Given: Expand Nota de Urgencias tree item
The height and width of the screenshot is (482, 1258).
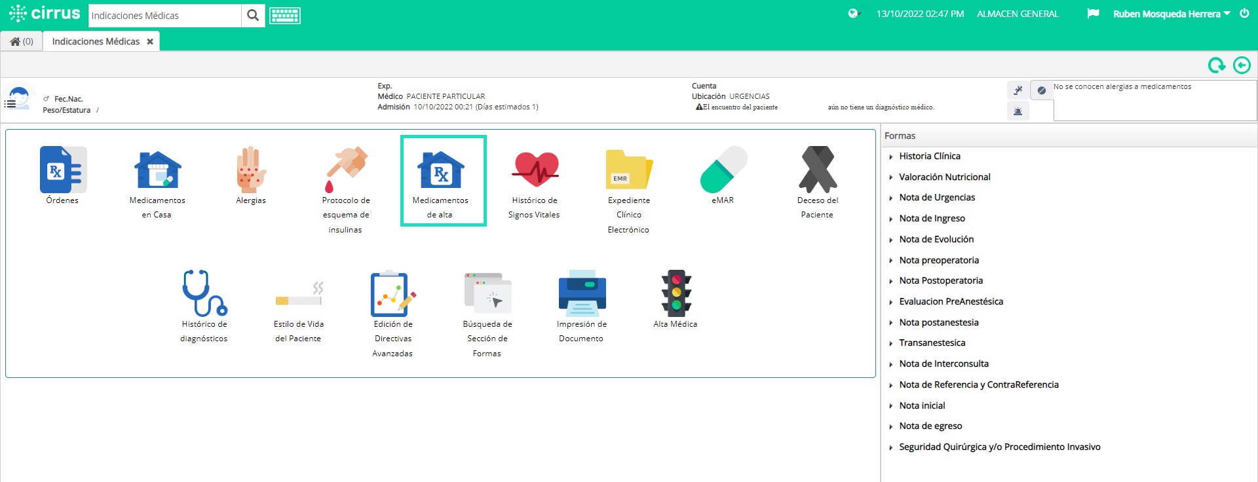Looking at the screenshot, I should click(936, 198).
